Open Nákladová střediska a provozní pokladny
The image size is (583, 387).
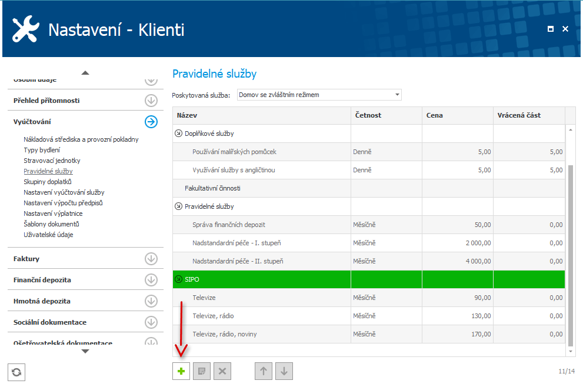81,139
